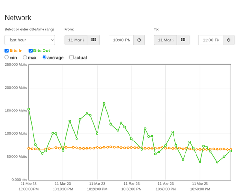Open the To time clock picker icon

point(228,40)
